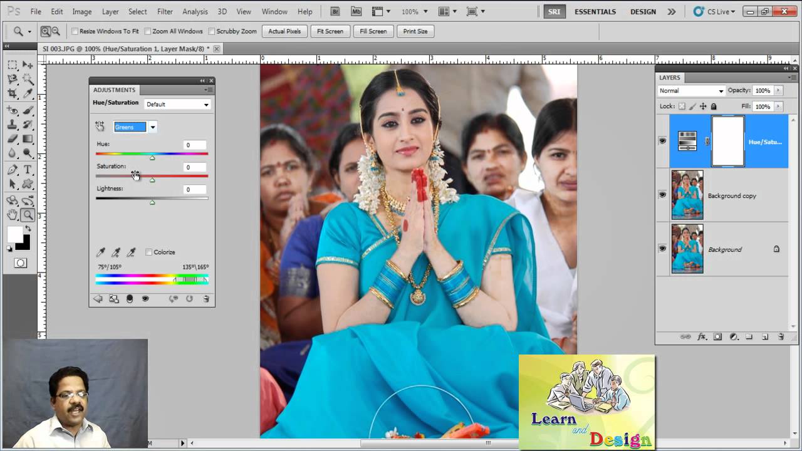The width and height of the screenshot is (802, 451).
Task: Select the Path Selection tool
Action: 13,184
